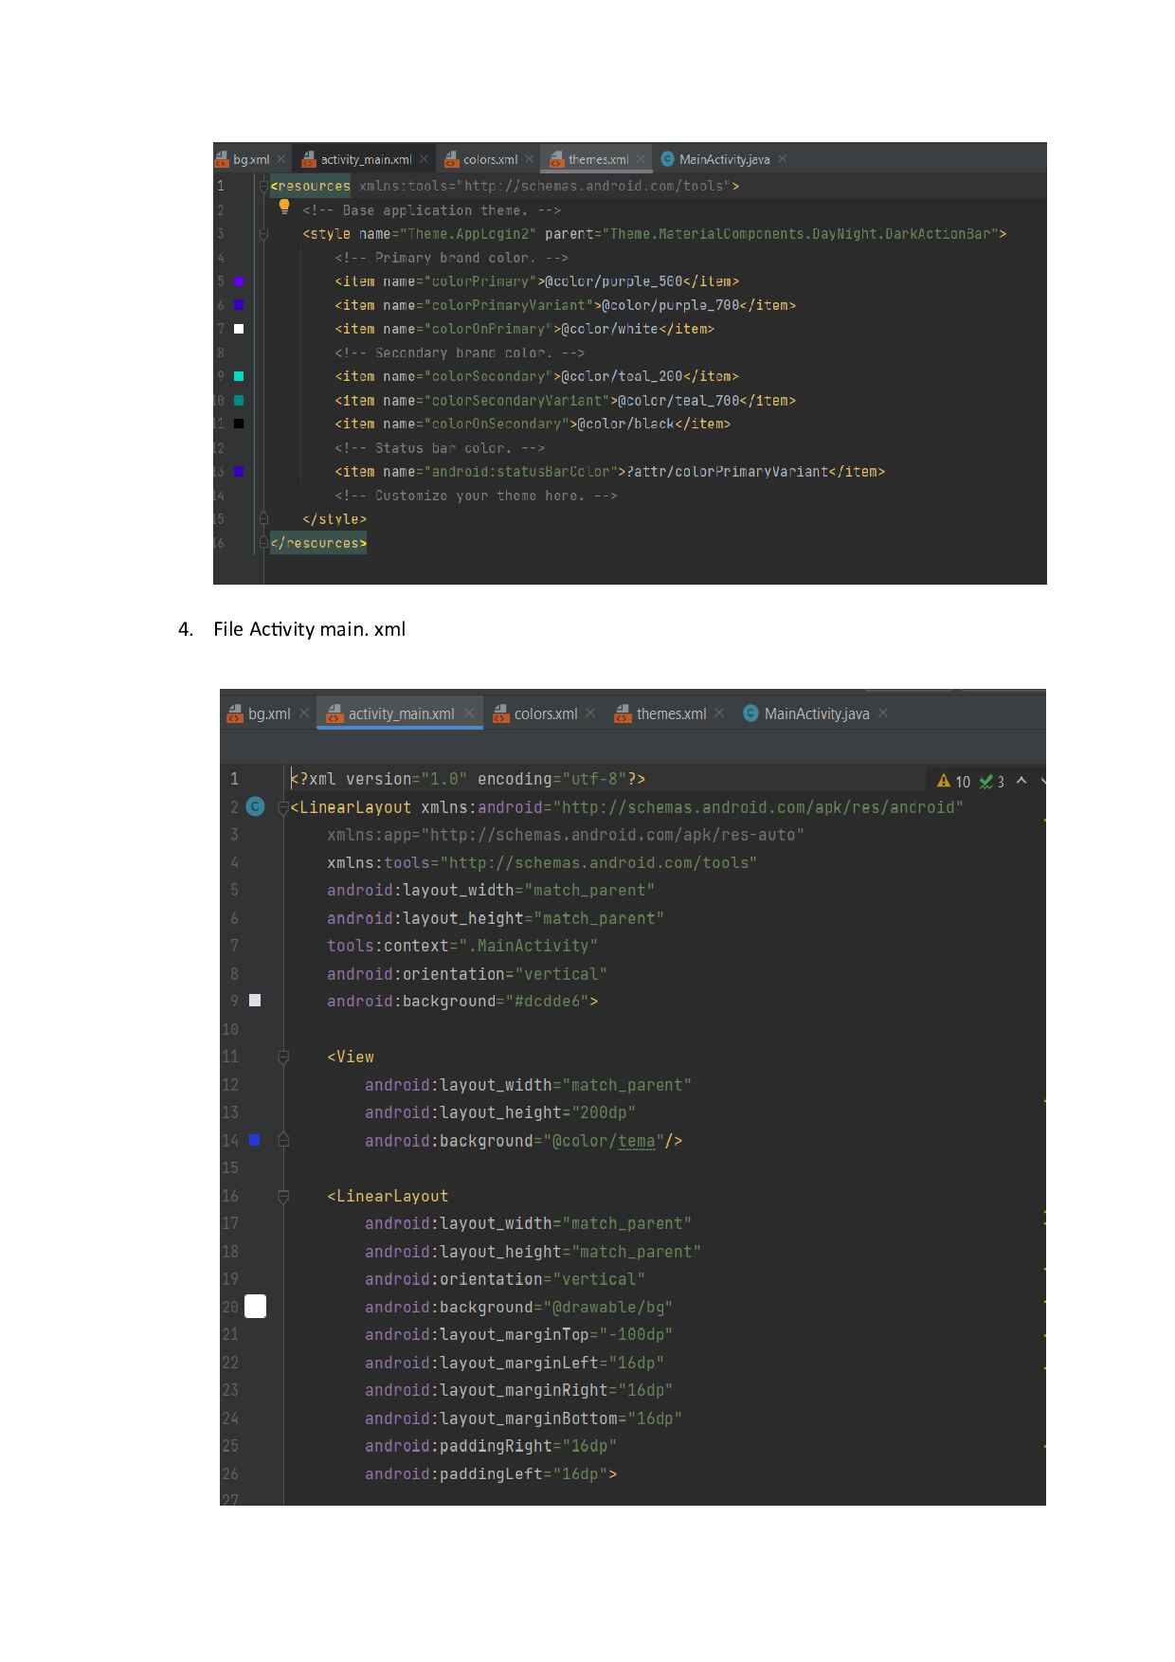Click the green checkmark icon showing 3
This screenshot has height=1662, width=1175.
pyautogui.click(x=985, y=781)
